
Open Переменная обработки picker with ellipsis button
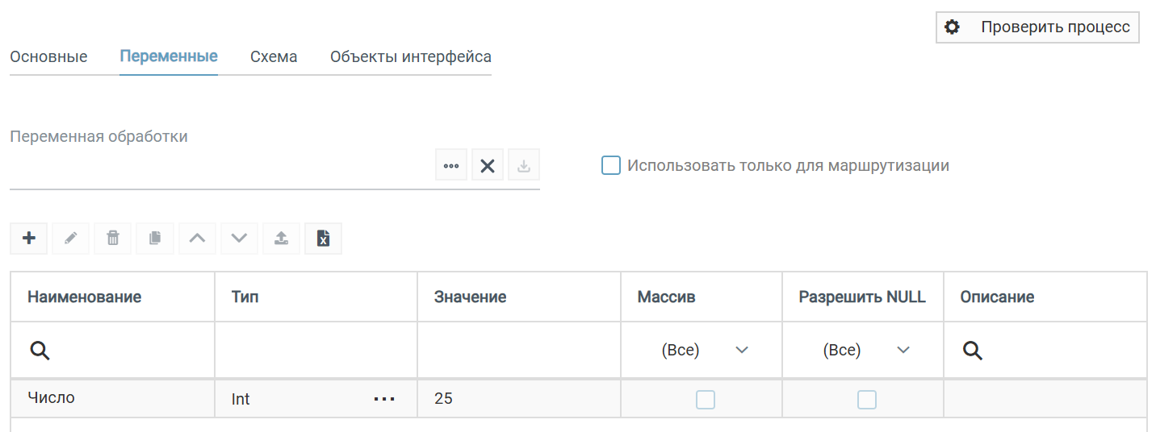pyautogui.click(x=451, y=165)
